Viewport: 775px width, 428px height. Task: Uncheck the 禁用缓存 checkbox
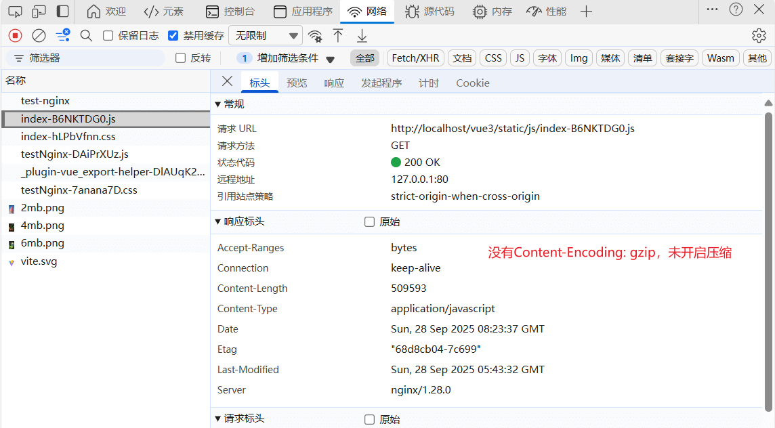(173, 36)
